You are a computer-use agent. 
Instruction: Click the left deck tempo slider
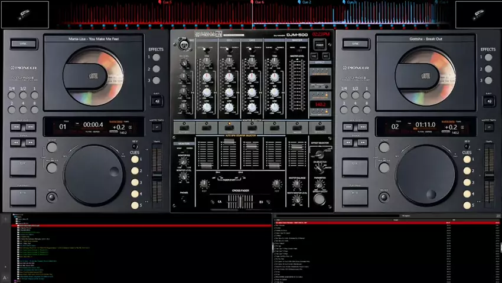(157, 174)
